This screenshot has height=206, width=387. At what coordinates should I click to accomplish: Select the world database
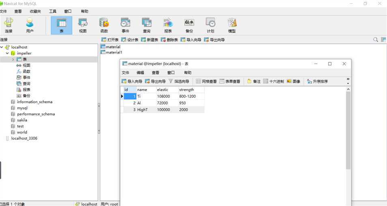click(19, 132)
